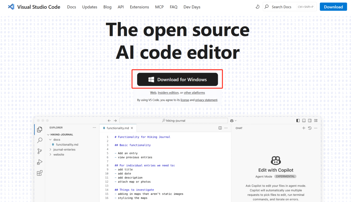
Task: Close the functionality.md tab
Action: click(132, 128)
